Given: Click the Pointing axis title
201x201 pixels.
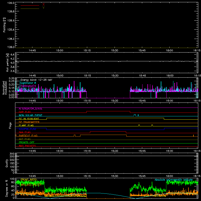Looking at the screenshot, I should click(x=5, y=25).
